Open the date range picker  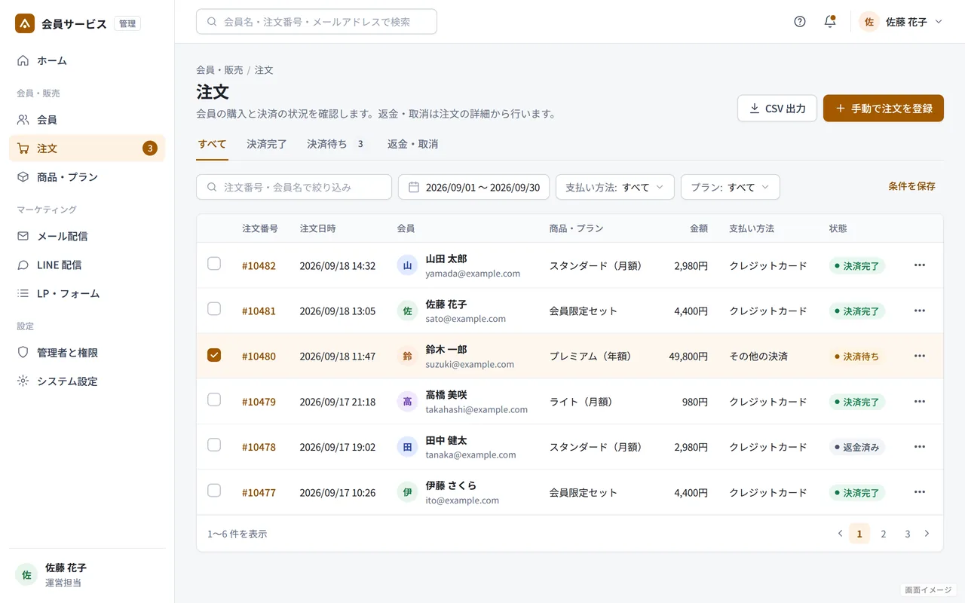pos(473,187)
